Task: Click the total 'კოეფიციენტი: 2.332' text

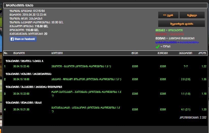Action: pyautogui.click(x=193, y=118)
